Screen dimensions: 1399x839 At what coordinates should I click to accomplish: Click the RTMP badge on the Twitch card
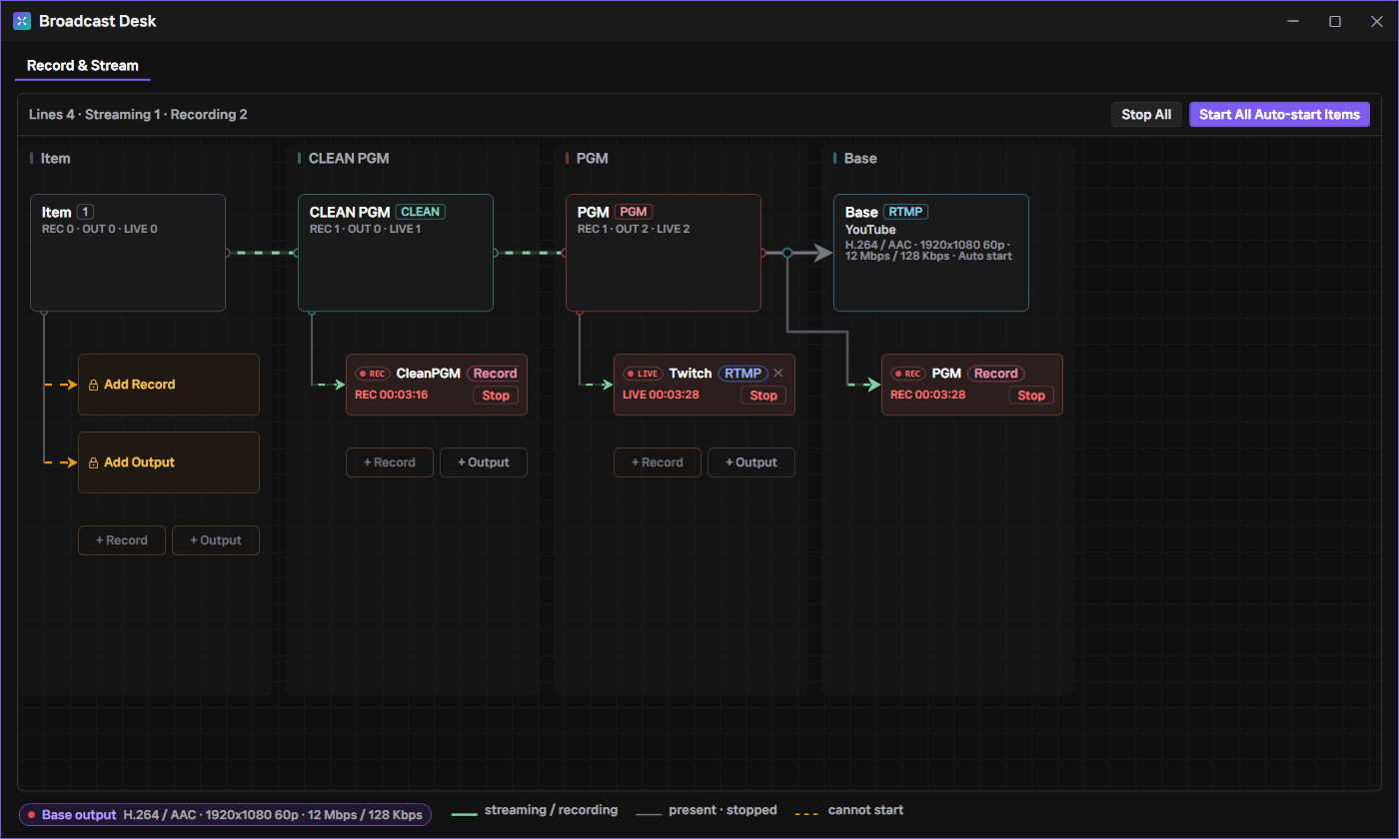pos(742,374)
